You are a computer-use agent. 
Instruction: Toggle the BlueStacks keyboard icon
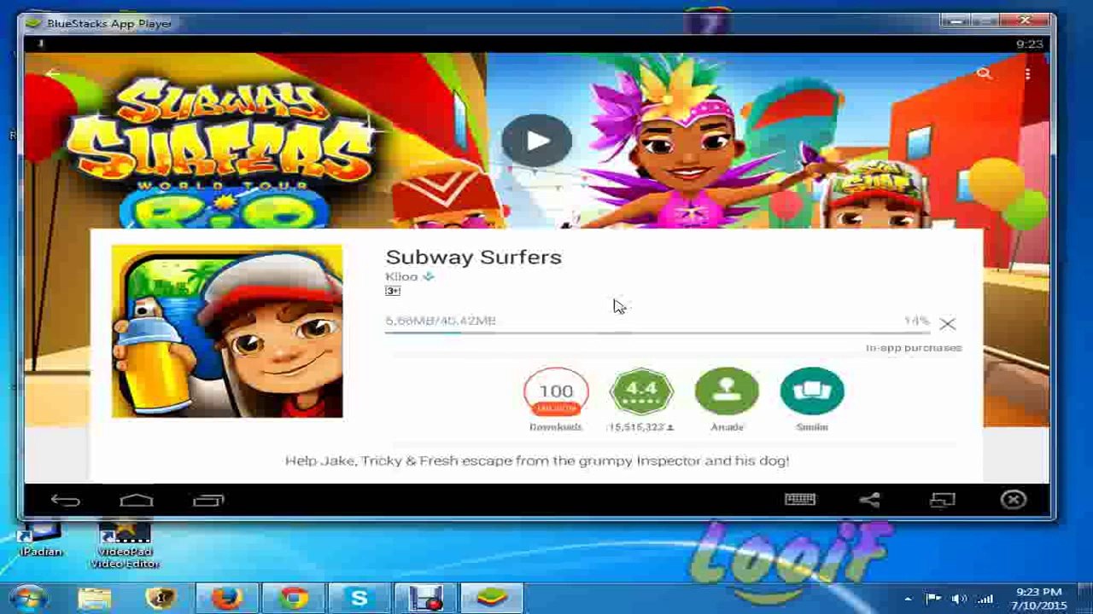800,500
